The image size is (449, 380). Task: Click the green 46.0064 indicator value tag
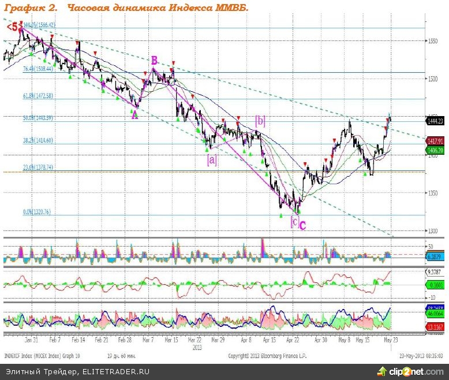click(435, 314)
